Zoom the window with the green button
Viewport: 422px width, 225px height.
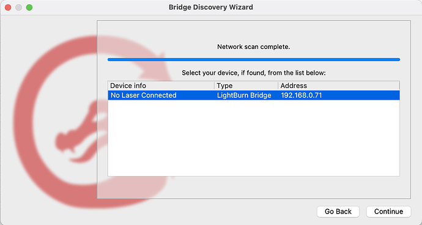29,7
